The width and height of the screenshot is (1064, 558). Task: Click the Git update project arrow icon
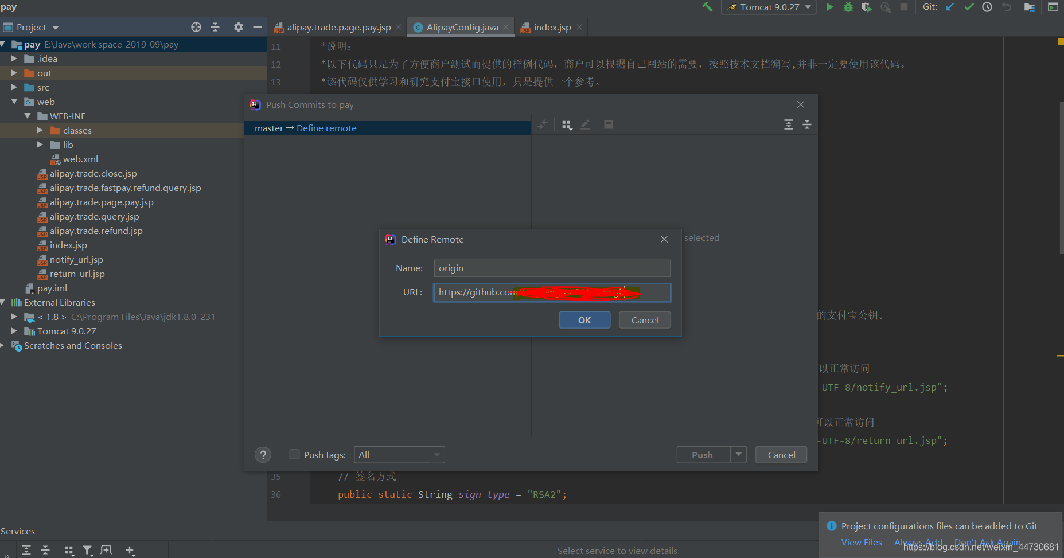pos(950,7)
